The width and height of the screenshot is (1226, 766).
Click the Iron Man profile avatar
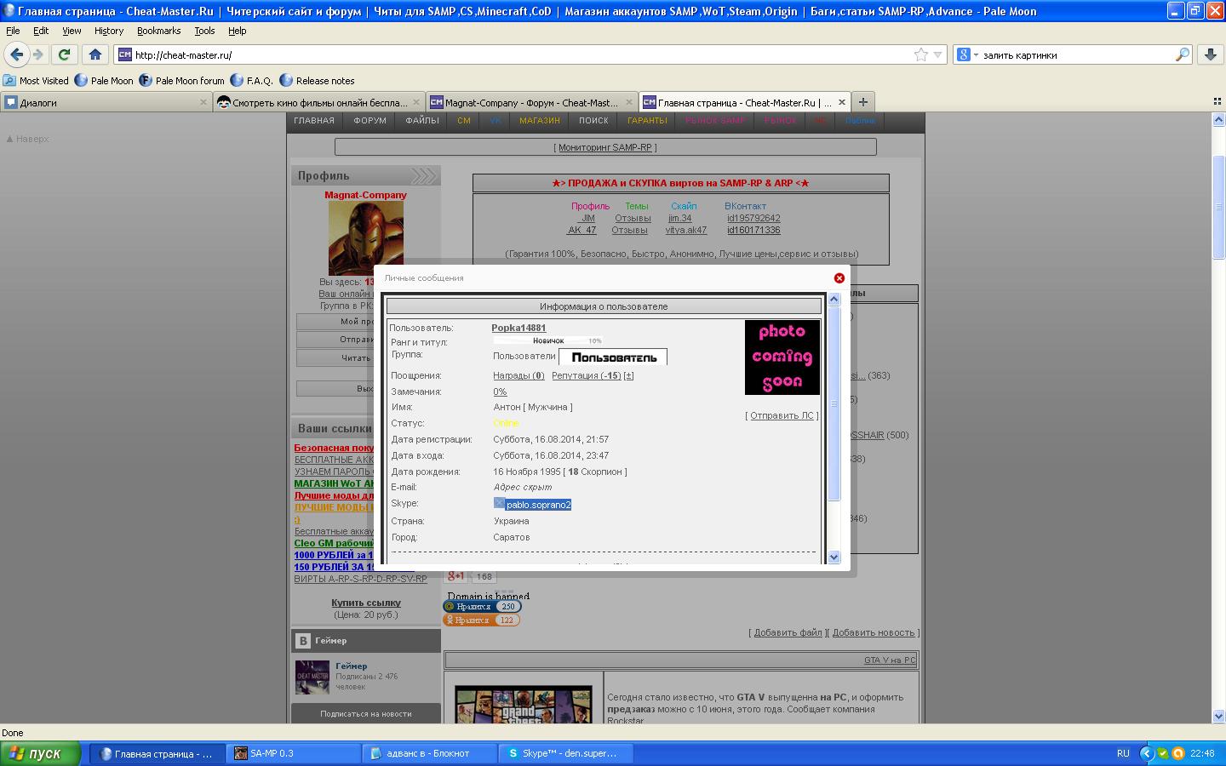365,238
